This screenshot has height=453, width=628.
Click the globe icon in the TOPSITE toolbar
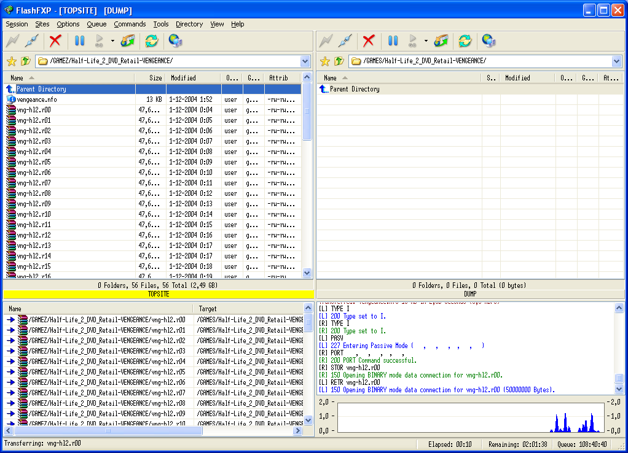tap(175, 41)
